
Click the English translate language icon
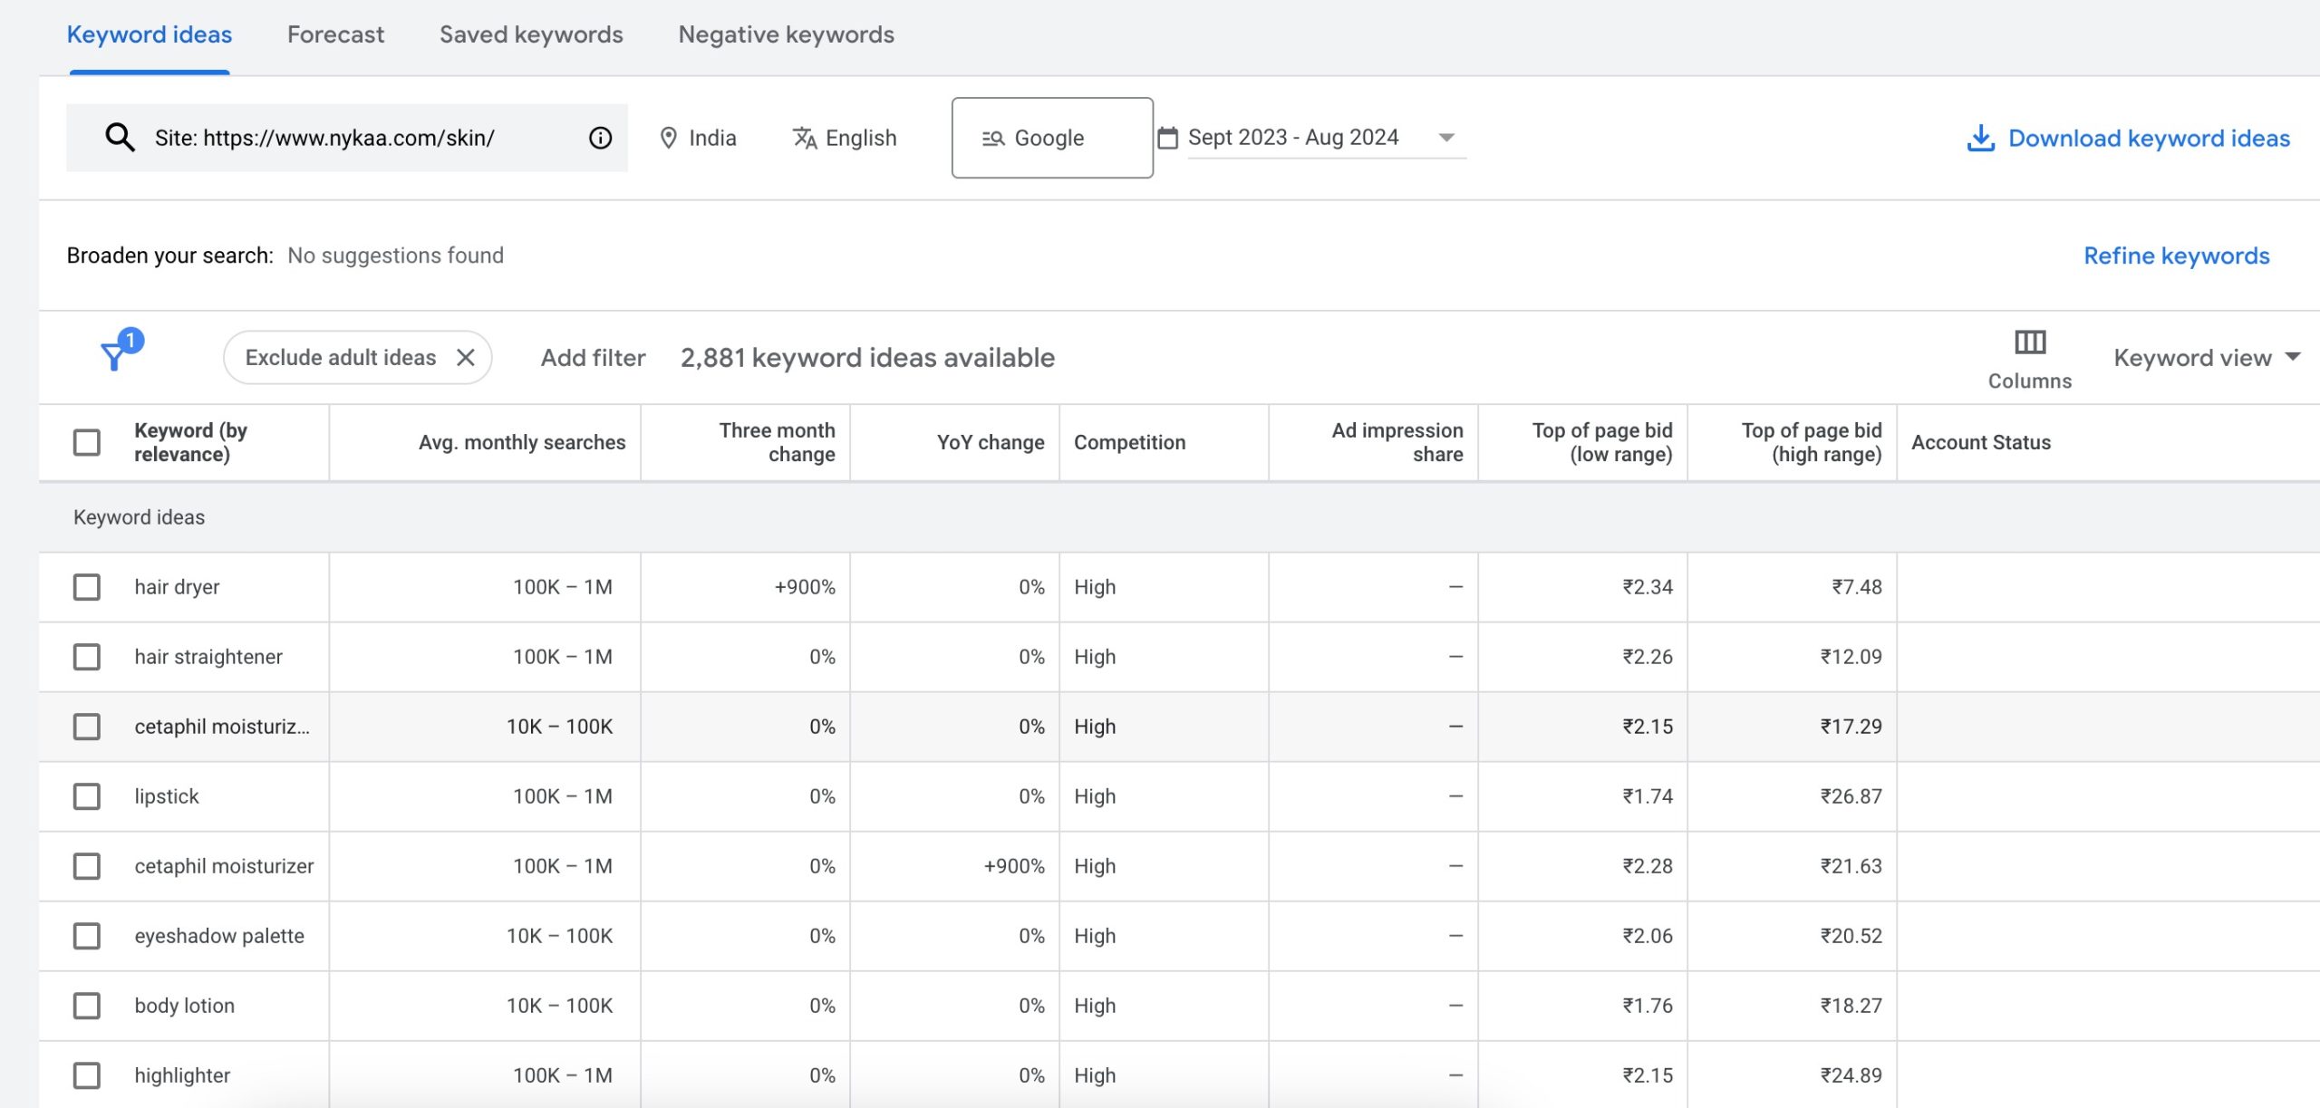point(804,138)
